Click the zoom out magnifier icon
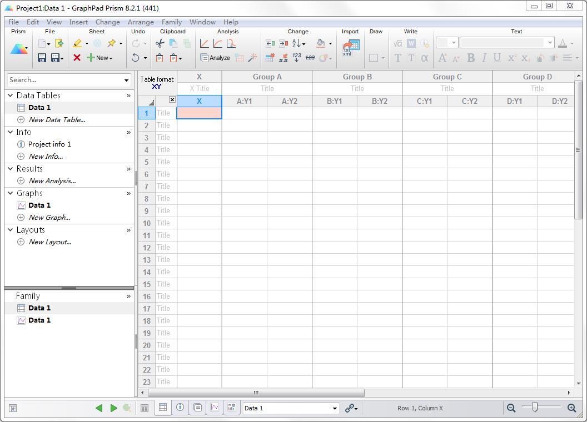 (511, 408)
